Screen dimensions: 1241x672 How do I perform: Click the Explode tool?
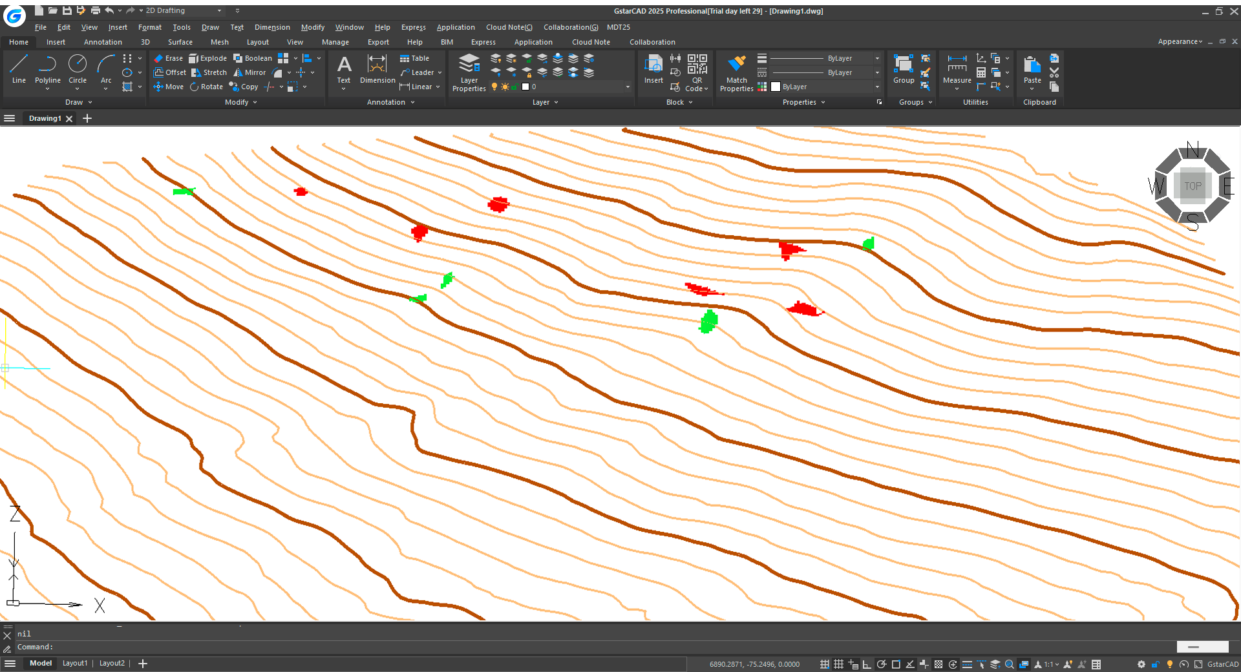[x=208, y=58]
